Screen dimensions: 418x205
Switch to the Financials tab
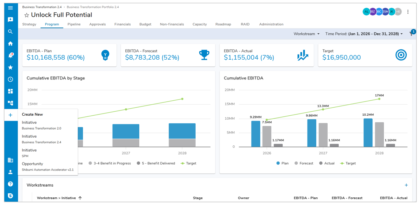click(x=122, y=24)
